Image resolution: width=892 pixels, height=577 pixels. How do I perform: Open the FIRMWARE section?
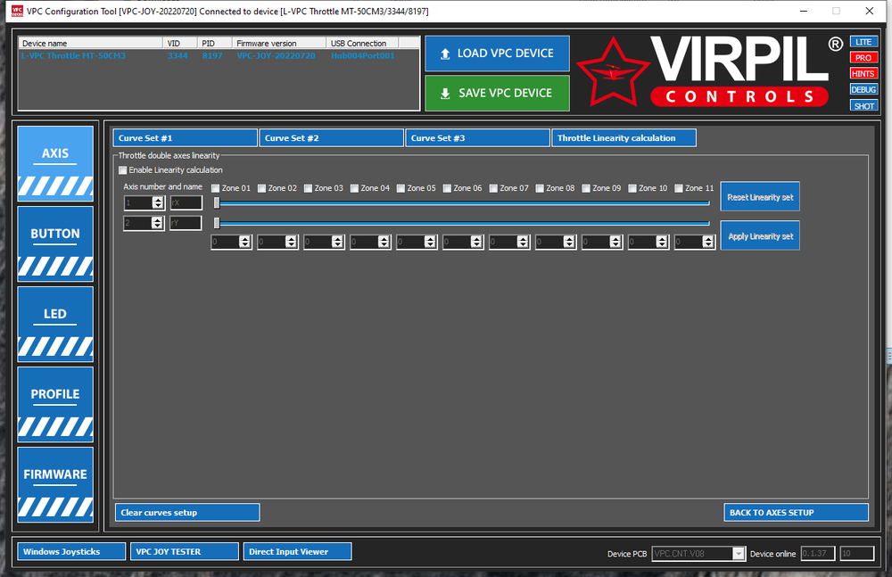coord(55,485)
